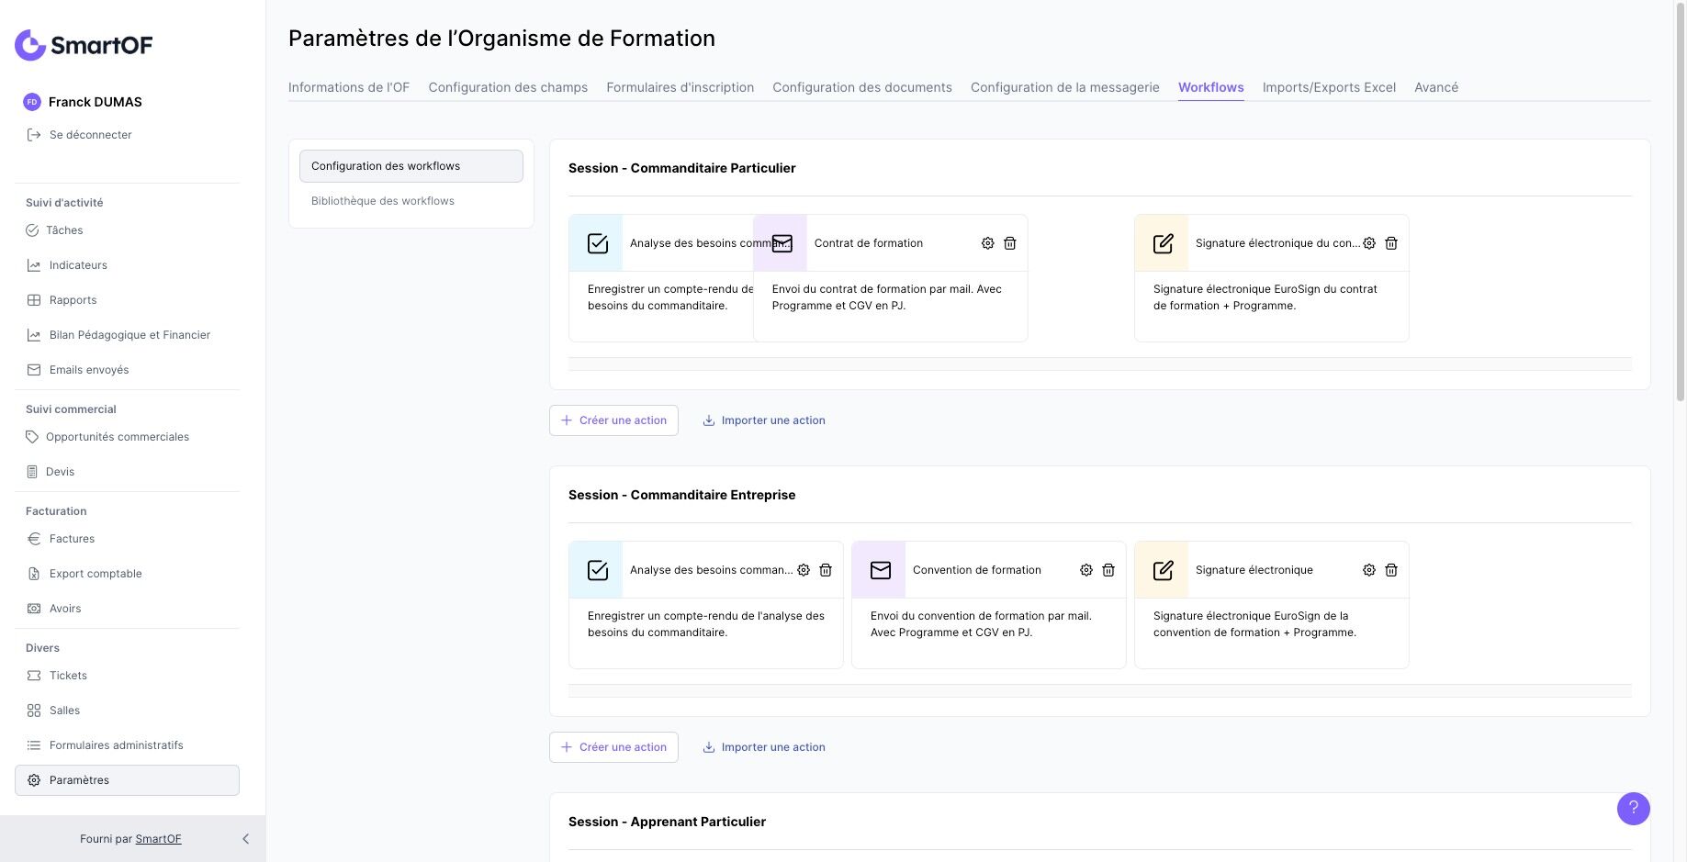
Task: Click the horizontal scrollbar under Commanditaire Particulier
Action: (1099, 364)
